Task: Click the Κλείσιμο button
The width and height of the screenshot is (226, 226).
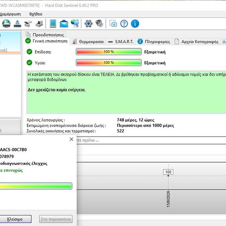Action: 15,219
